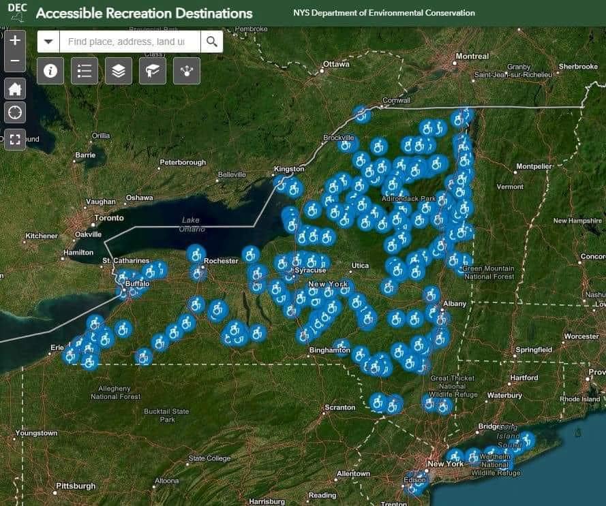This screenshot has width=606, height=506.
Task: Click the Harrisburg city label
Action: click(267, 501)
